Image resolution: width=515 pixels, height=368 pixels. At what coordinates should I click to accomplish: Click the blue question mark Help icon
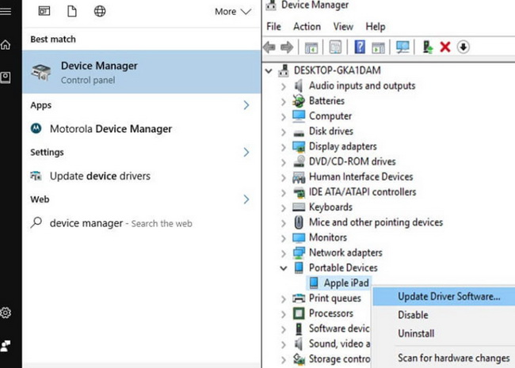tap(359, 47)
